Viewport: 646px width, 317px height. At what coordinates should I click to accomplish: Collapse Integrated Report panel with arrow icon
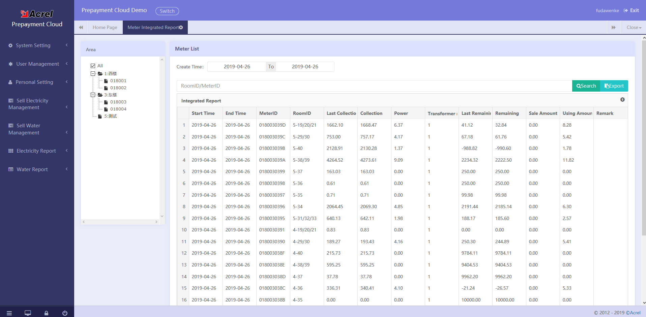tap(622, 100)
